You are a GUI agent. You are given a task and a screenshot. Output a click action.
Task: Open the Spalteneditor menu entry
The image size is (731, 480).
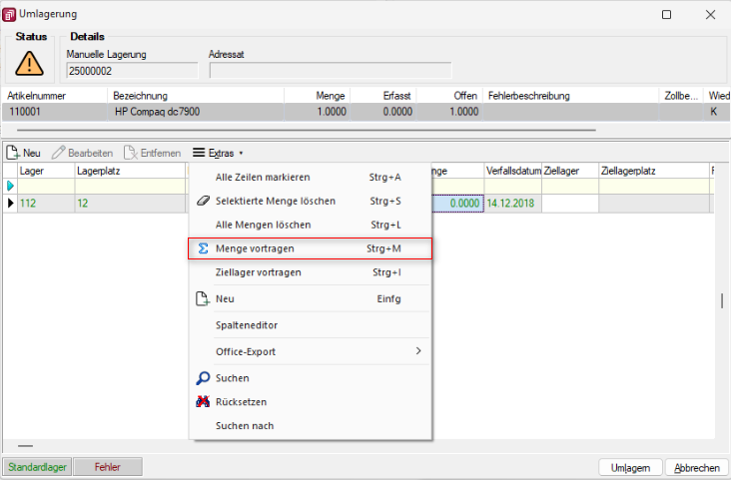246,325
